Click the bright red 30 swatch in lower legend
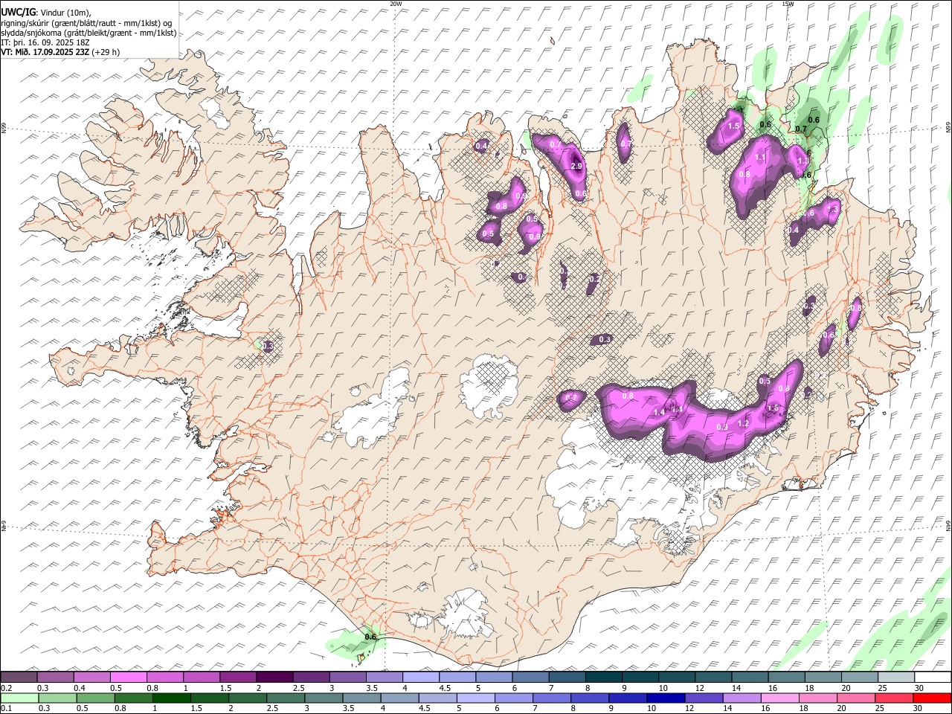The width and height of the screenshot is (952, 714). (x=932, y=698)
